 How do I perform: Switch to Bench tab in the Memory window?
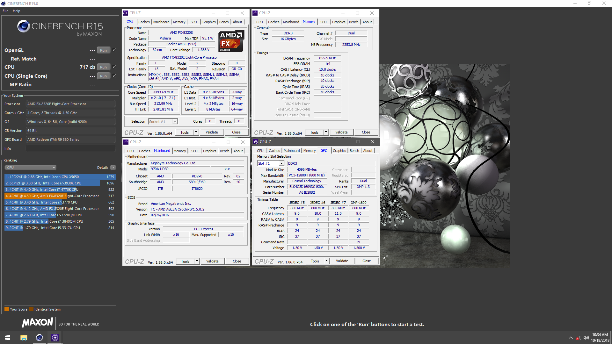click(x=353, y=22)
